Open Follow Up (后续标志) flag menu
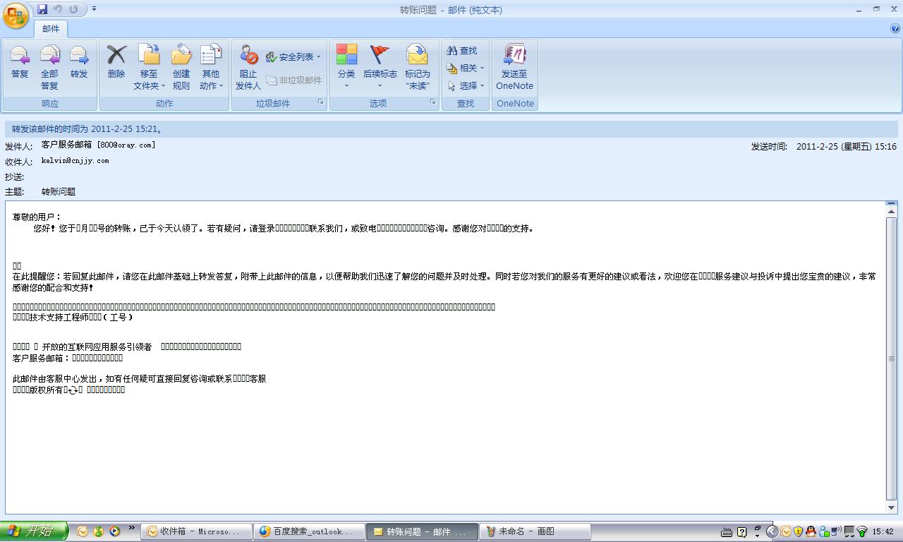903x542 pixels. 380,68
